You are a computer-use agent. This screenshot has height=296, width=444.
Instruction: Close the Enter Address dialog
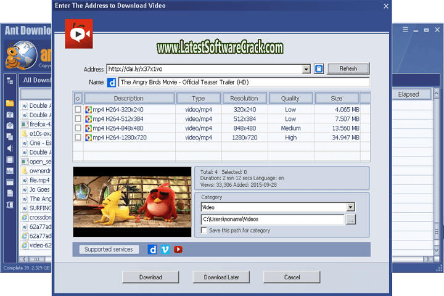pos(386,6)
